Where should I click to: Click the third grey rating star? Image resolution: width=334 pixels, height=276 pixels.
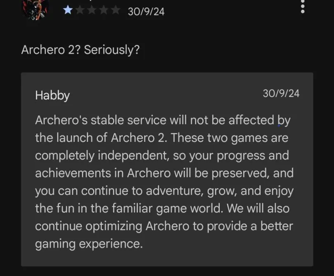click(x=92, y=10)
